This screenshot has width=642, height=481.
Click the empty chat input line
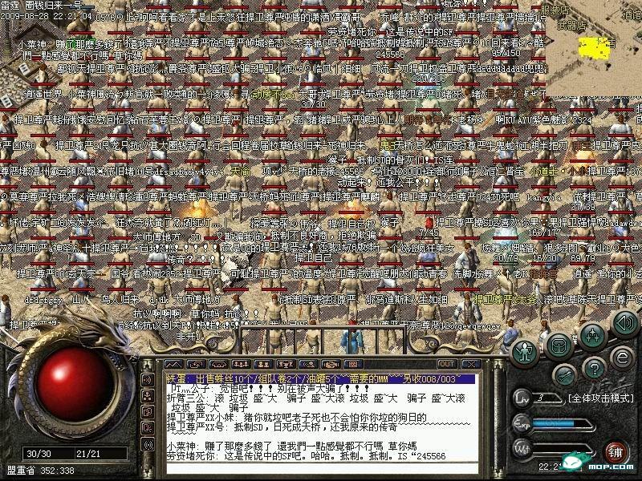[x=322, y=468]
